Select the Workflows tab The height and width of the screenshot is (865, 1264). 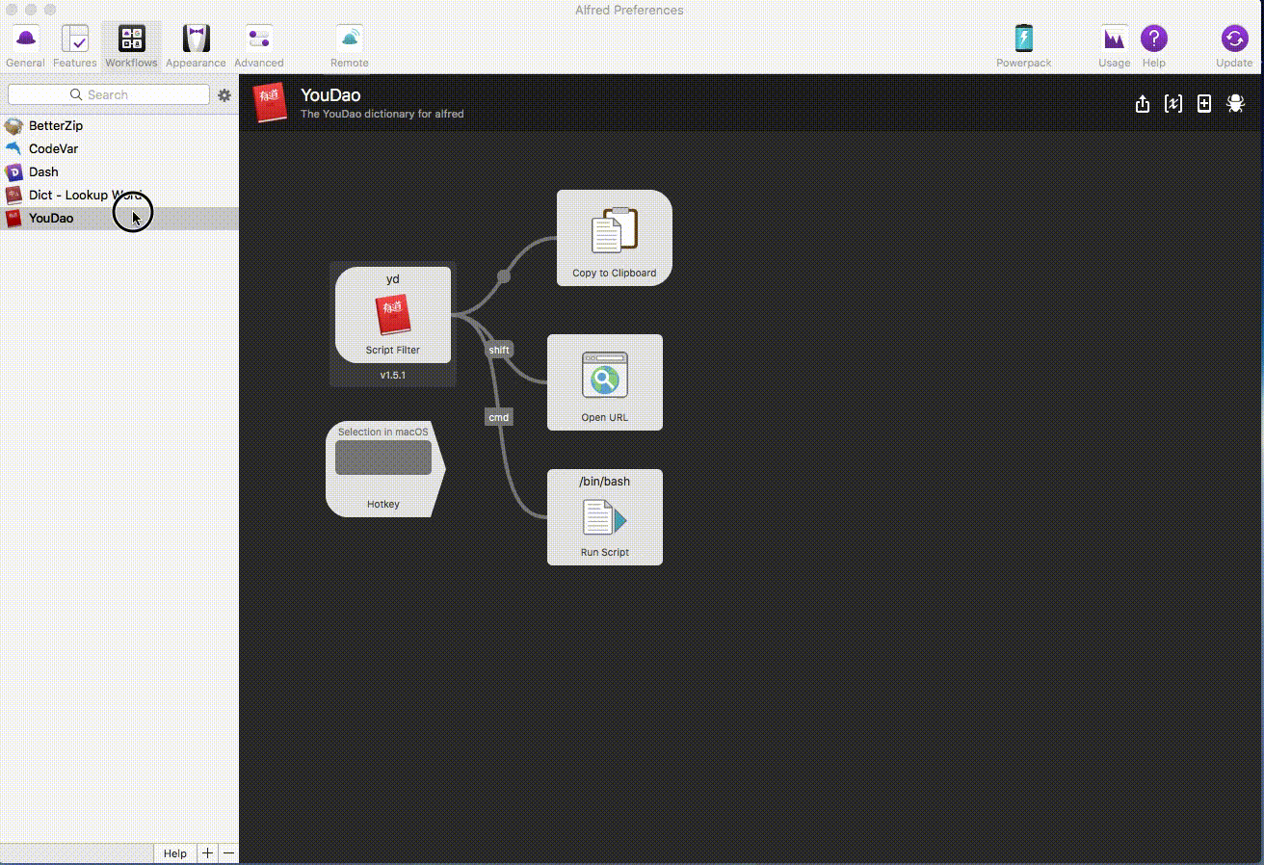pos(131,46)
